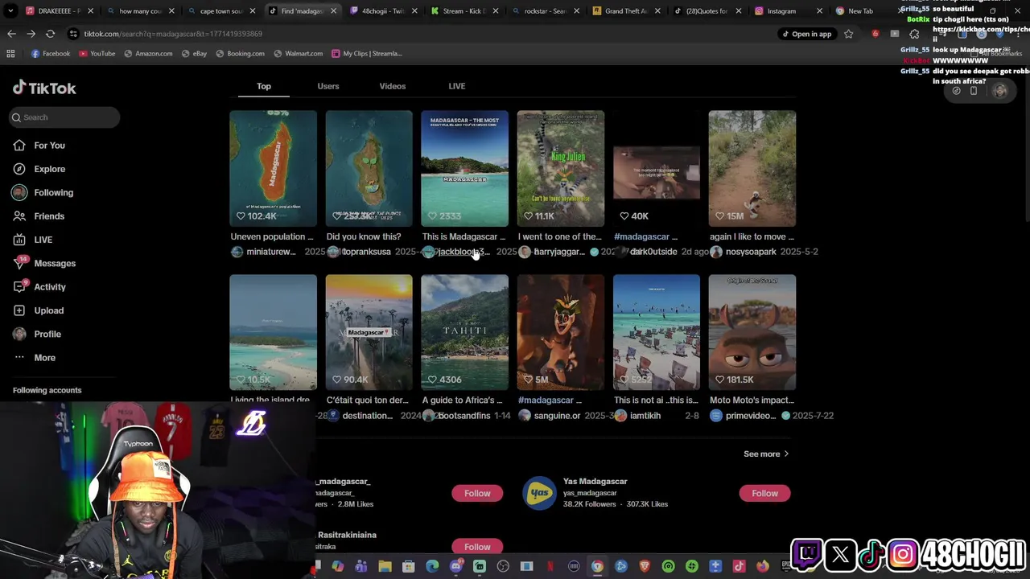This screenshot has height=579, width=1030.
Task: Click the TikTok logo in sidebar
Action: [x=44, y=88]
